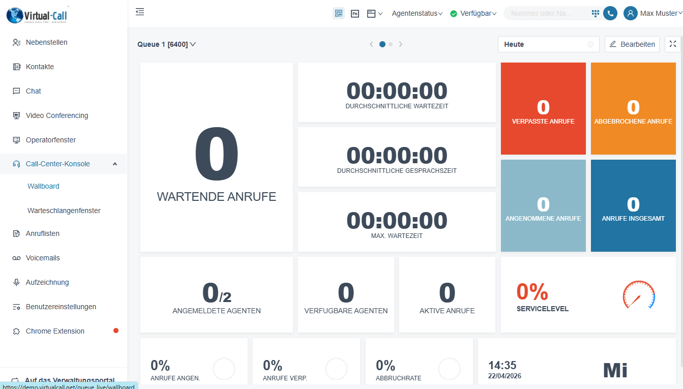This screenshot has width=683, height=389.
Task: Click the Operatorfenster icon
Action: (x=16, y=140)
